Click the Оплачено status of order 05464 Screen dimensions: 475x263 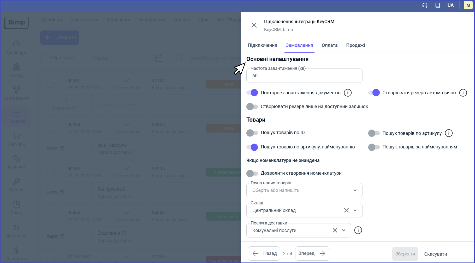pyautogui.click(x=224, y=216)
